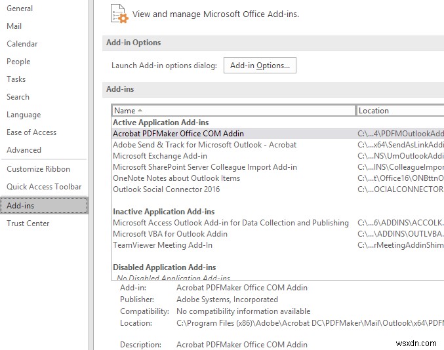Open the Tasks options category
The width and height of the screenshot is (444, 350).
(x=16, y=79)
